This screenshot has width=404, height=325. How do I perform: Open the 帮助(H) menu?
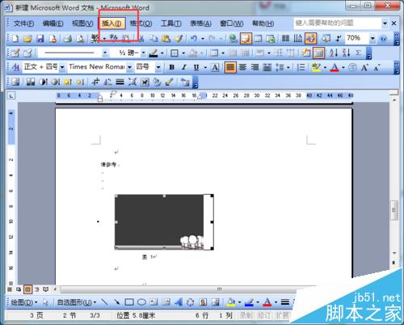pos(263,23)
